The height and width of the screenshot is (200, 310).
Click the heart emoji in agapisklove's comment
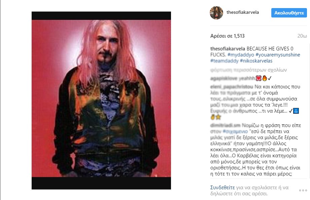click(259, 78)
